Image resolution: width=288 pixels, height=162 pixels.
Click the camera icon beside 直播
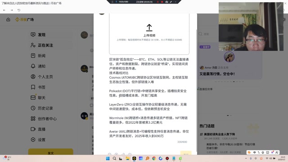coord(33,129)
